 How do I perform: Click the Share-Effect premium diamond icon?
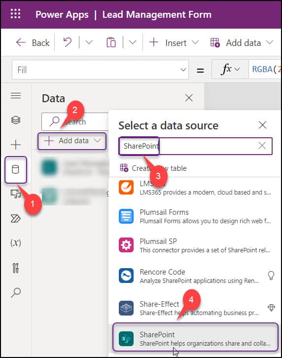pos(271,308)
